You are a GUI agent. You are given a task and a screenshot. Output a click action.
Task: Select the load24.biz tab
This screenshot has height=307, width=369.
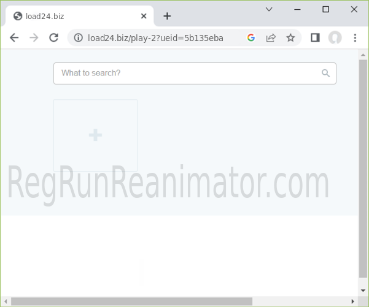coord(74,16)
